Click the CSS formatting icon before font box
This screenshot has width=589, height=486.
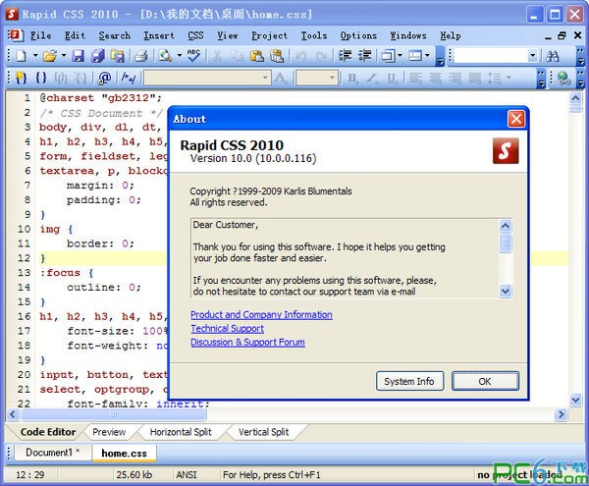[129, 78]
